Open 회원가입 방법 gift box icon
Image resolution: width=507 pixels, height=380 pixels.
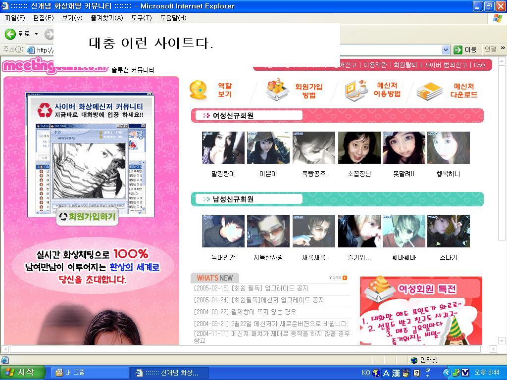(277, 89)
